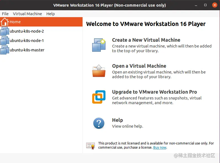Click the 'Create a New Virtual Machine' heading

click(146, 40)
